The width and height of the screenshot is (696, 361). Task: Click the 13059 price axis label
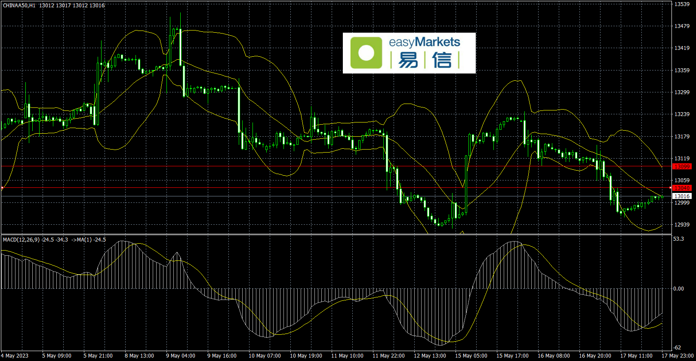pos(682,180)
